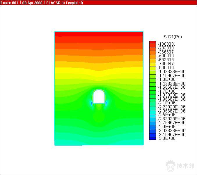The height and width of the screenshot is (175, 197).
Task: Pick the dark blue swatch beside -3.3E+06
Action: pos(152,138)
